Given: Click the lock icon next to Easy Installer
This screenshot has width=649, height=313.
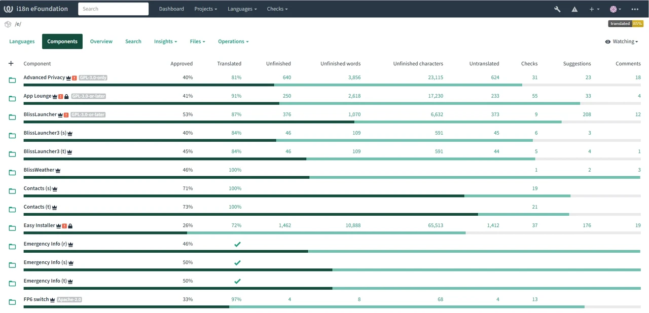Looking at the screenshot, I should pyautogui.click(x=70, y=226).
